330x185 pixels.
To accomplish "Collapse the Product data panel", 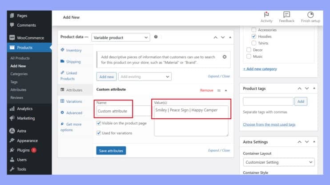I will [x=230, y=37].
